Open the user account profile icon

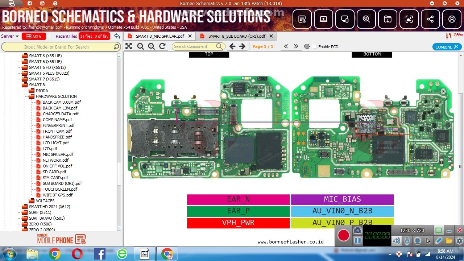(452, 19)
